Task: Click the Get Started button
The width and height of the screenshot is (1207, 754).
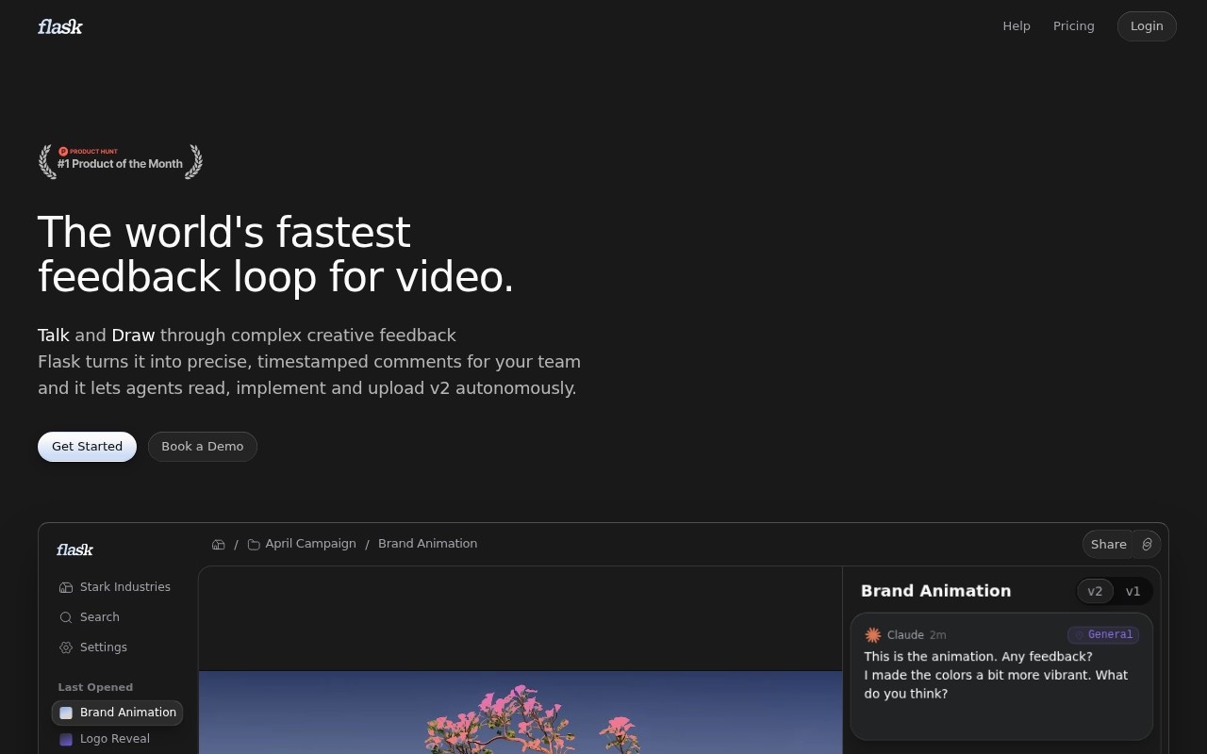Action: click(x=87, y=447)
